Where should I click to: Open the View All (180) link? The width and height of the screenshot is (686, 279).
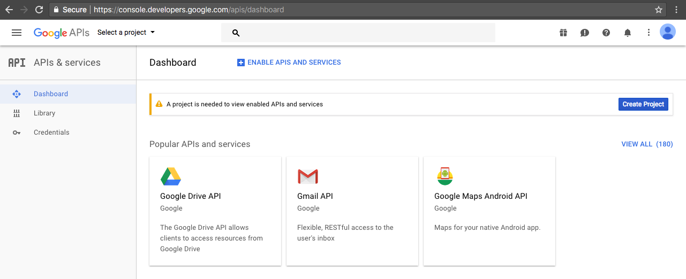coord(647,144)
